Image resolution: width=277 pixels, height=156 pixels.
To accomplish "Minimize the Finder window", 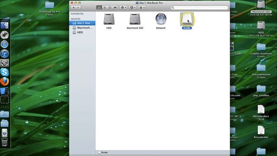I will 76,3.
